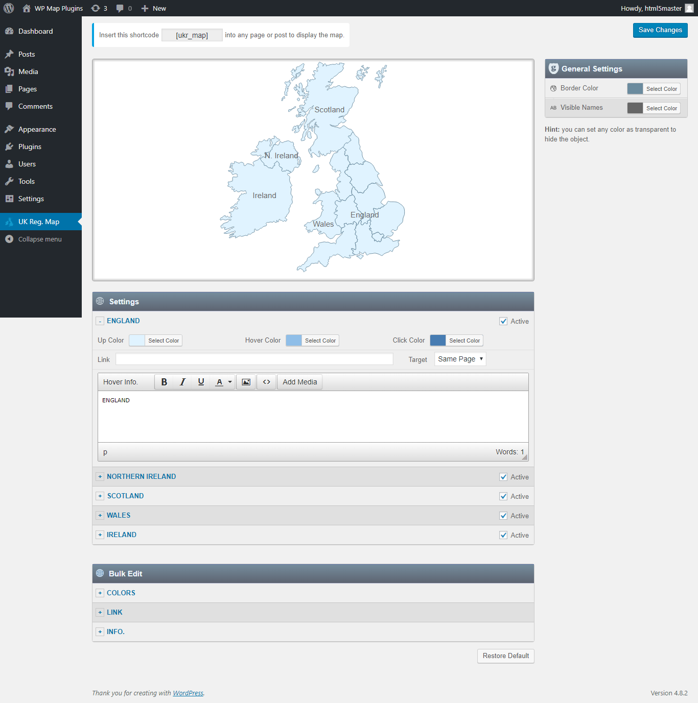Apply underline formatting in editor

pyautogui.click(x=201, y=382)
